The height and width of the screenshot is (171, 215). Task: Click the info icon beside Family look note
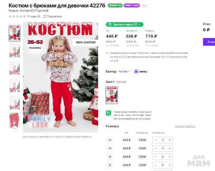pos(107,53)
